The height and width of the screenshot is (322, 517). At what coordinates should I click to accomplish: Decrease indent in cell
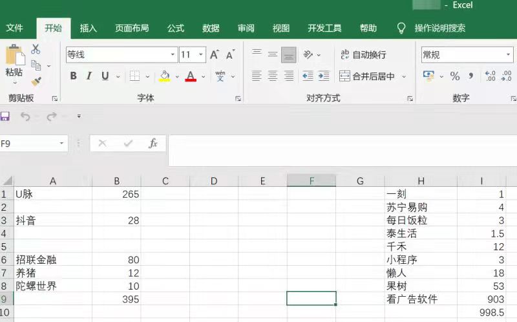pyautogui.click(x=308, y=76)
